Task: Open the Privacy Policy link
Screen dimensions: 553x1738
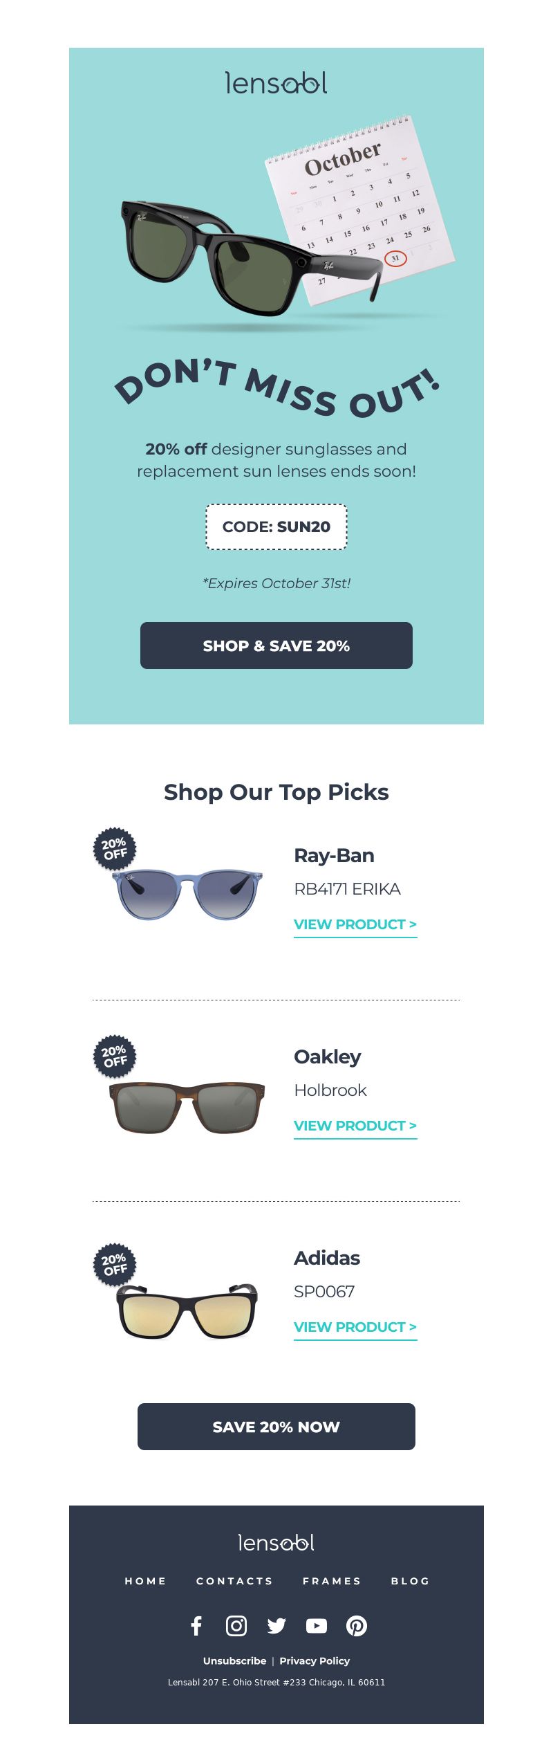Action: tap(315, 1661)
